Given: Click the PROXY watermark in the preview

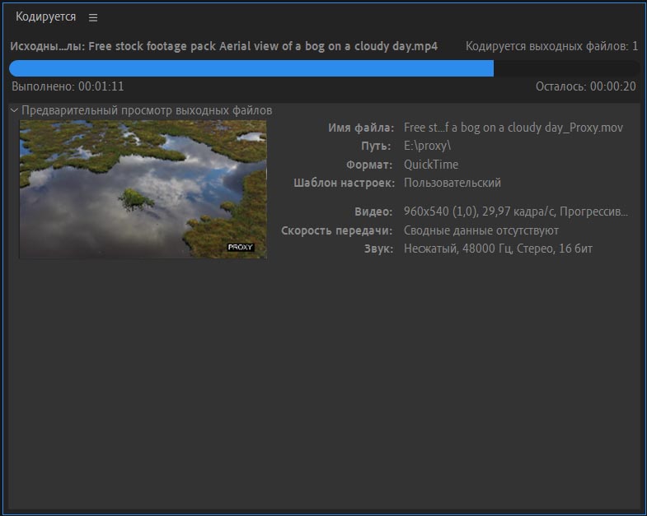Looking at the screenshot, I should (241, 247).
